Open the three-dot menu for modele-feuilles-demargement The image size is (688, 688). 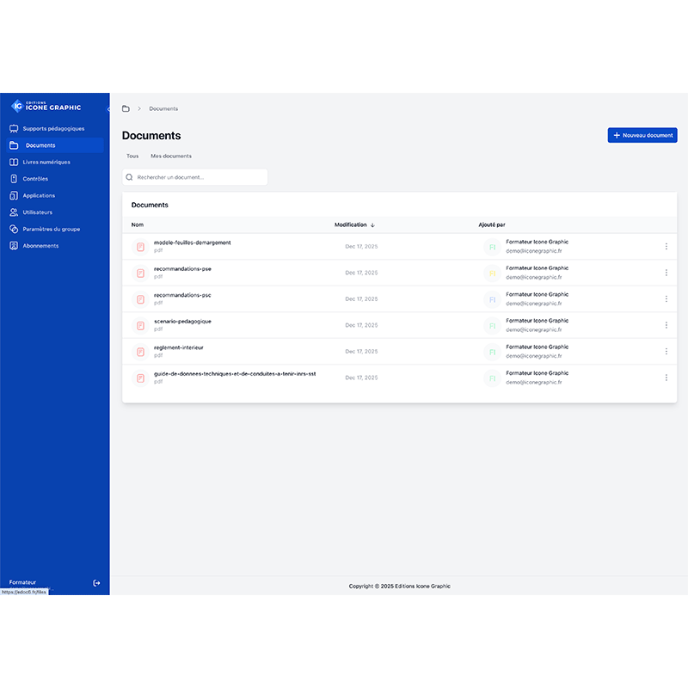(666, 247)
